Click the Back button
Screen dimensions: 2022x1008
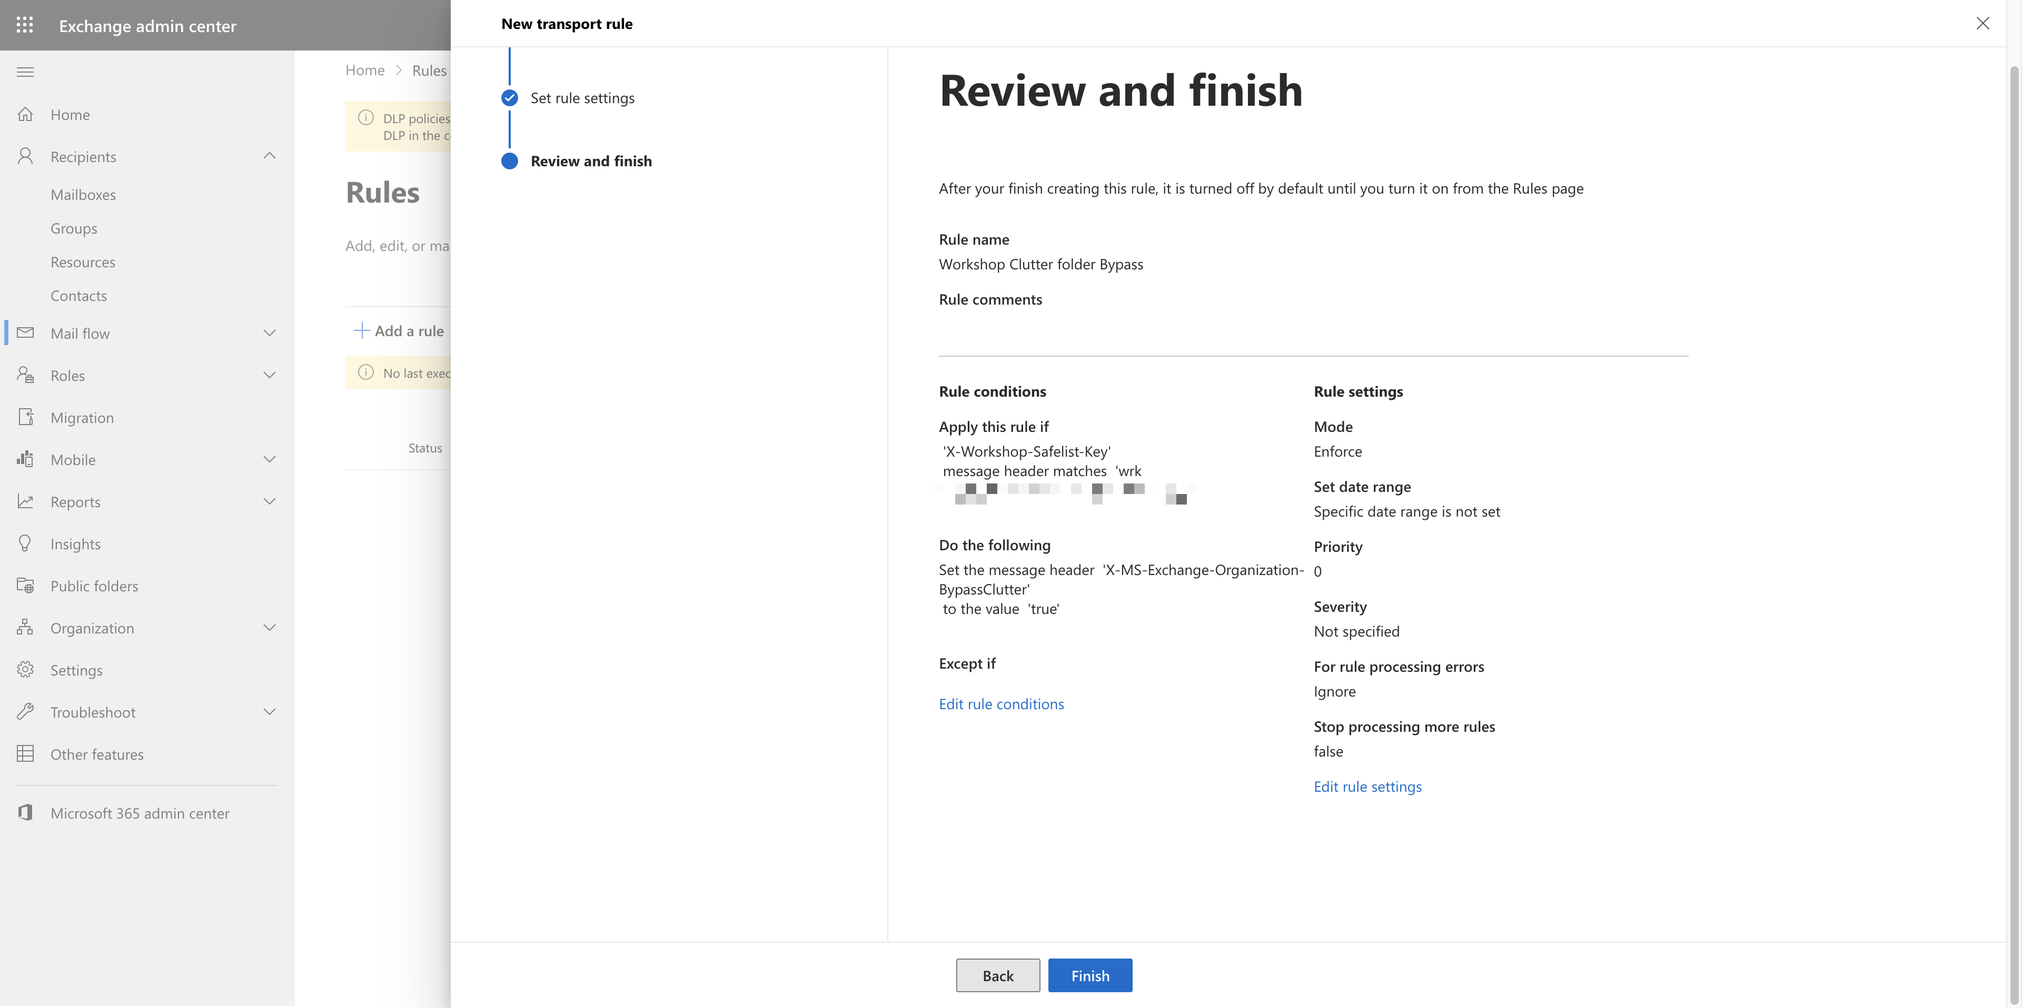coord(998,975)
